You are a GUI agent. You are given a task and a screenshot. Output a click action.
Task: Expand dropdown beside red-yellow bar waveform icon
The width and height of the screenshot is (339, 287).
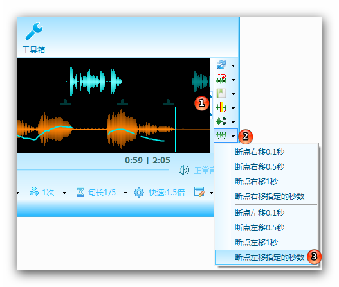tap(233, 108)
